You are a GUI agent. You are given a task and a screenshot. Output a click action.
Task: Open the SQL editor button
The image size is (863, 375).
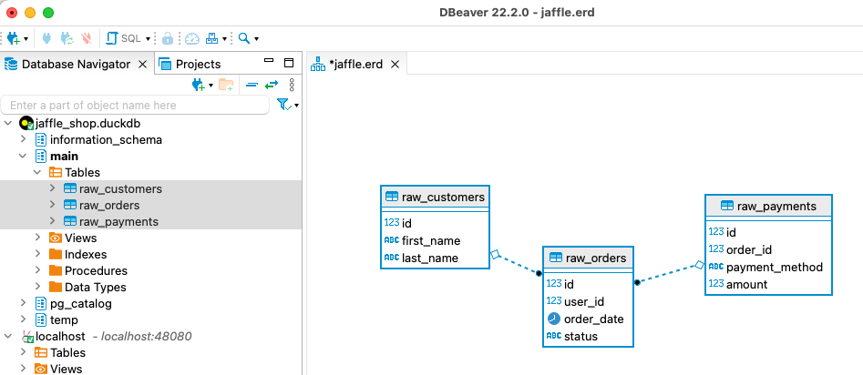125,38
